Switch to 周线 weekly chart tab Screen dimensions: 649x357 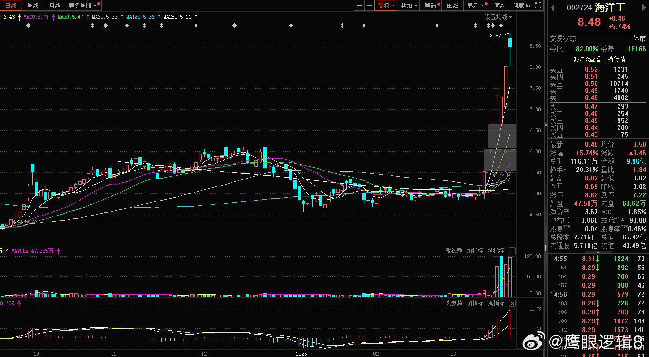click(x=33, y=6)
